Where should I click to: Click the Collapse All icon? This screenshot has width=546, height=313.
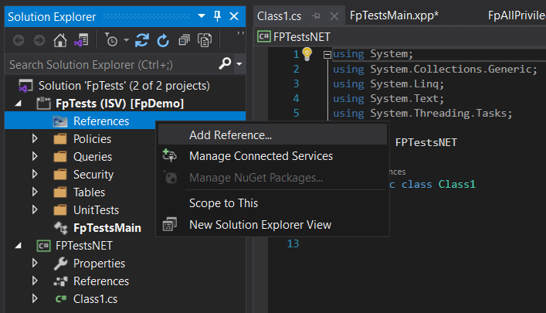pyautogui.click(x=184, y=40)
